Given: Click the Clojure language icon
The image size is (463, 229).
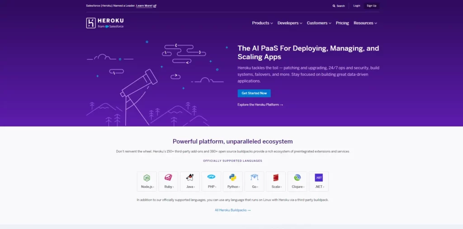Looking at the screenshot, I should [298, 178].
